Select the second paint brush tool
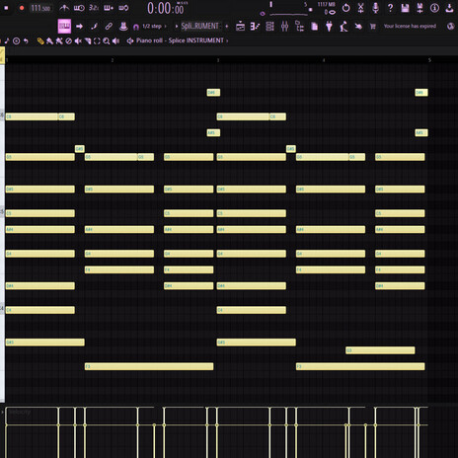The width and height of the screenshot is (458, 458). click(59, 40)
